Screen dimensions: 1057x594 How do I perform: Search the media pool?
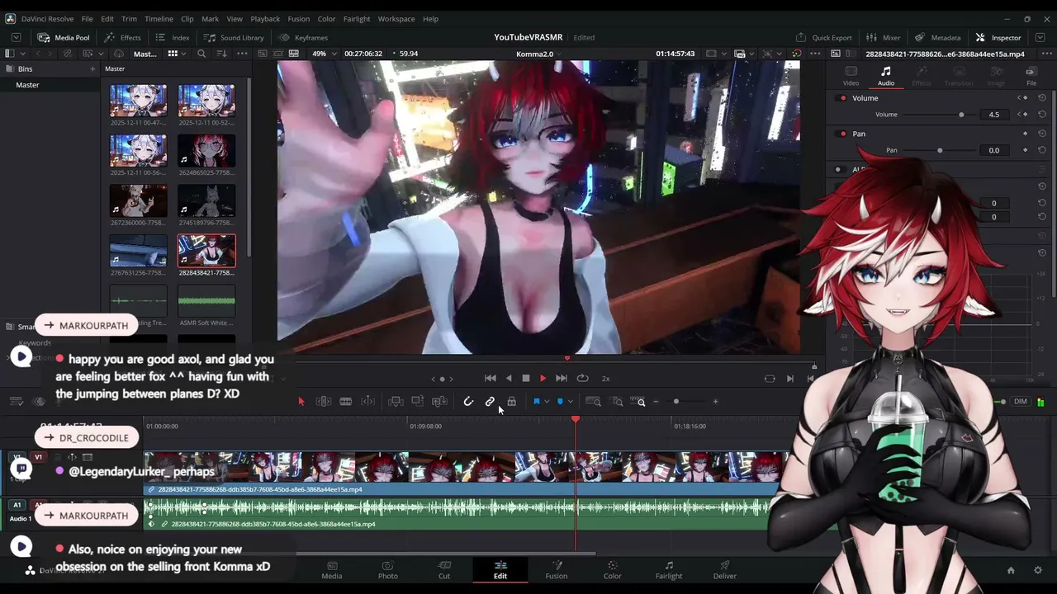(x=201, y=54)
